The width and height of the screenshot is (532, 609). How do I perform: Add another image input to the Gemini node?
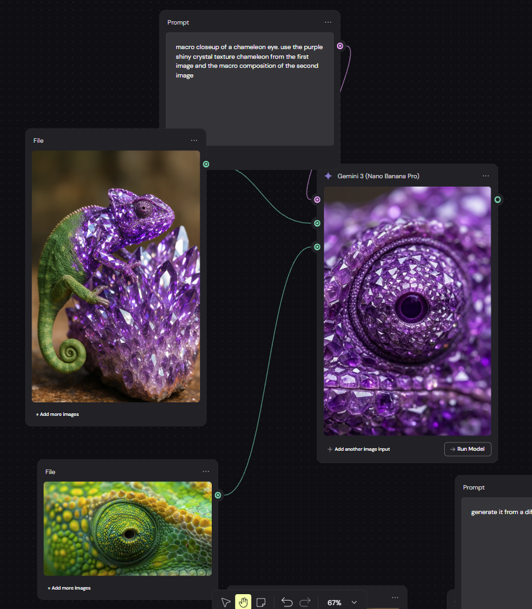point(358,449)
